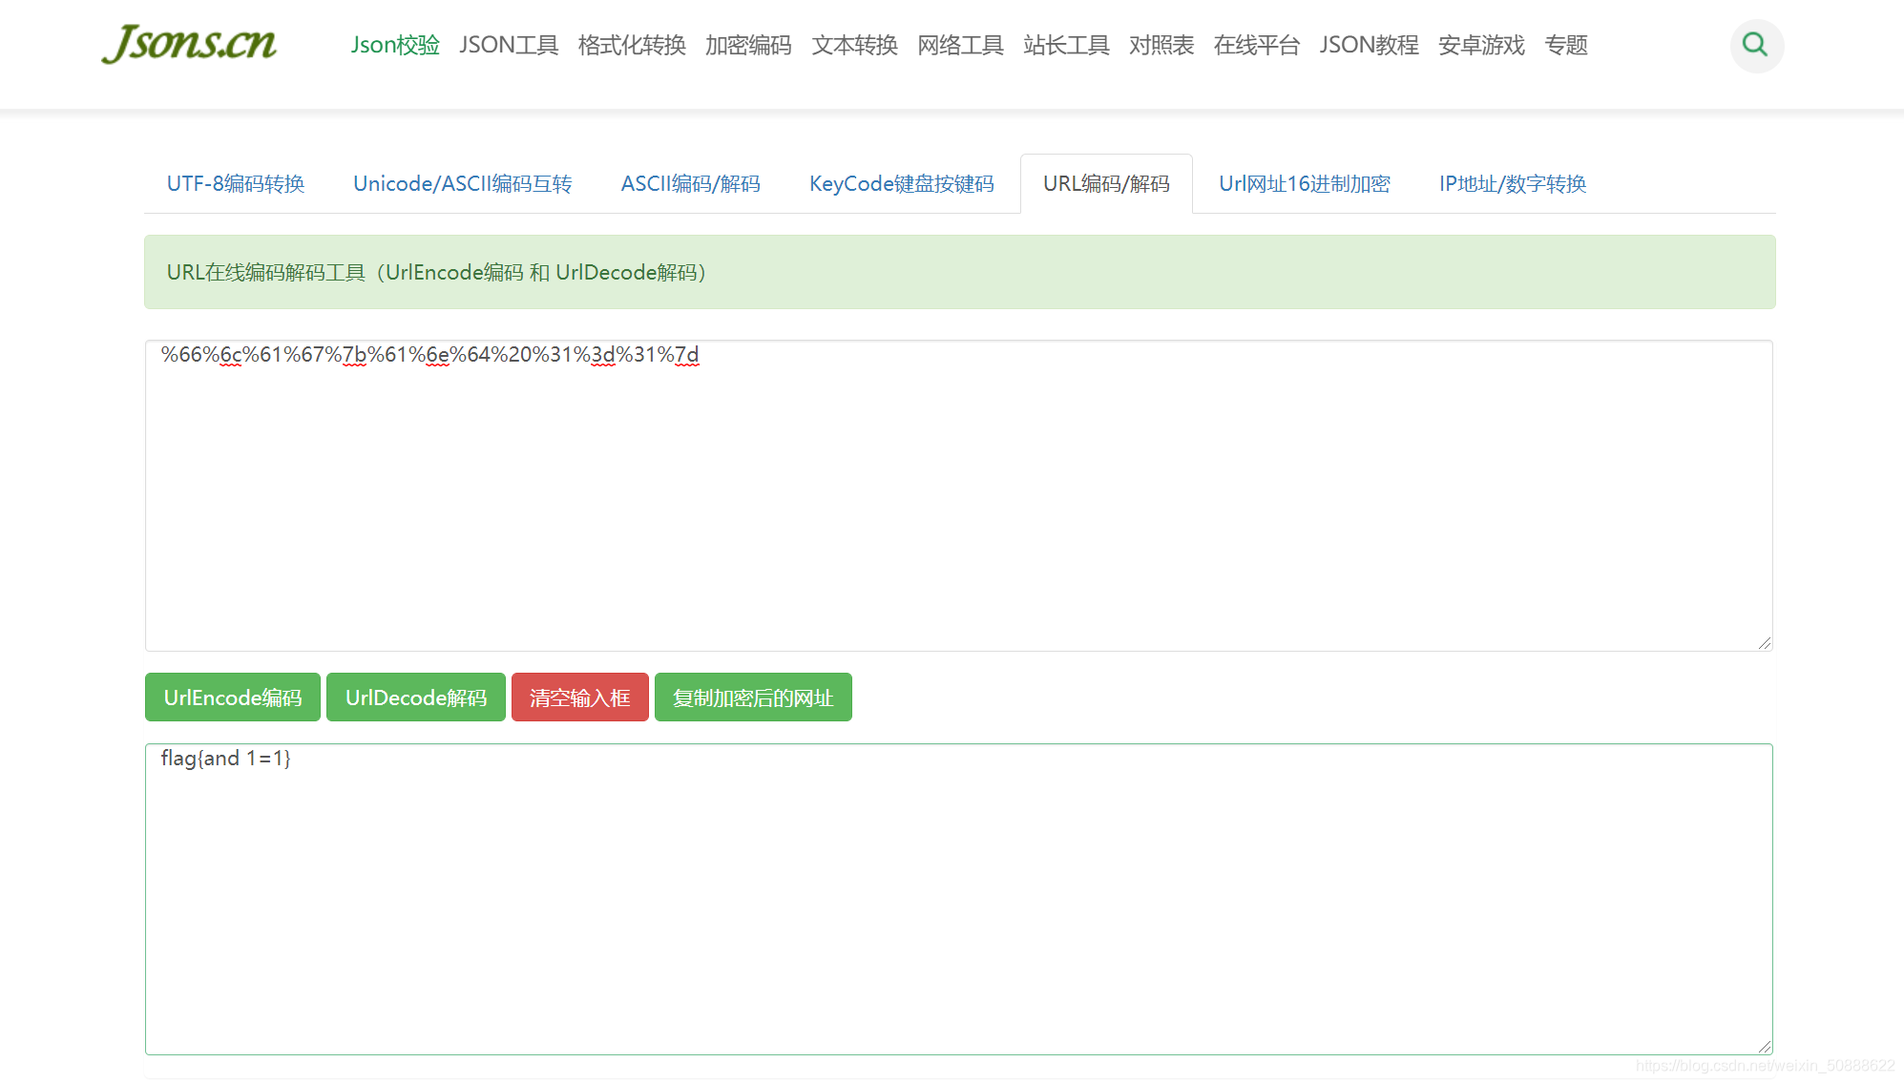Open the JSON教程 navigation item

pyautogui.click(x=1368, y=45)
